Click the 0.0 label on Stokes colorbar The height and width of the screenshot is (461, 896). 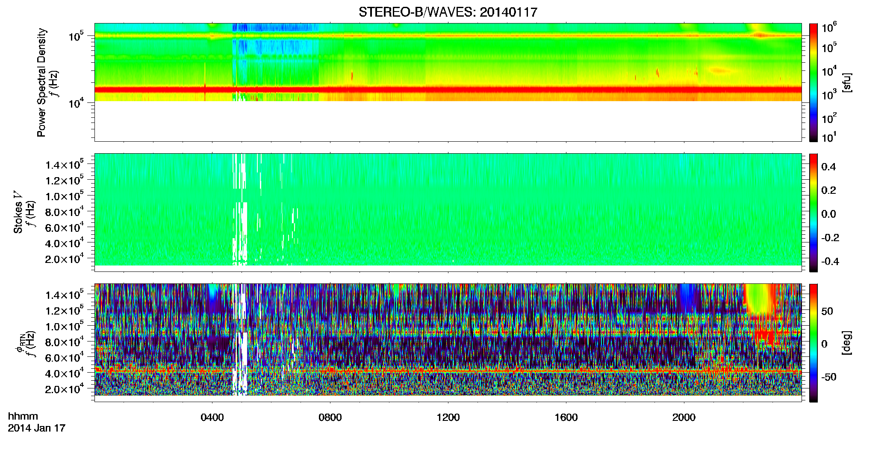click(x=828, y=214)
